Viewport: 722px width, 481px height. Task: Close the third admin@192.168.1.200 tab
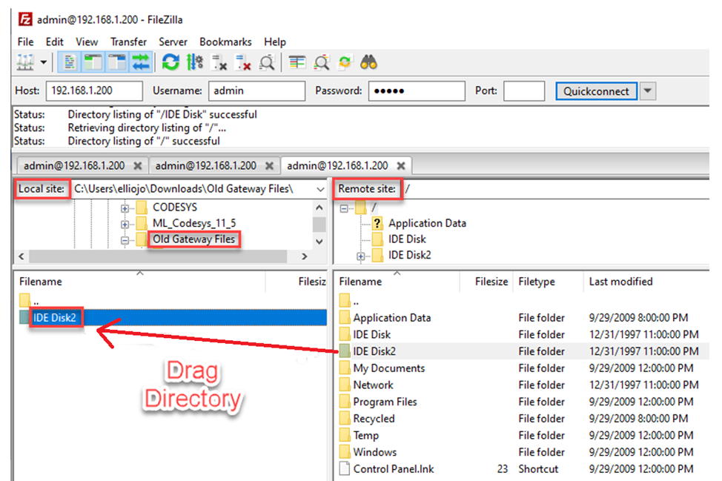coord(401,165)
